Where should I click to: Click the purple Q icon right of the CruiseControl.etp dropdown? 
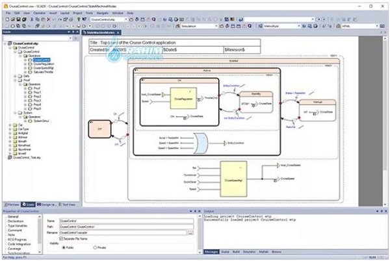pyautogui.click(x=153, y=19)
